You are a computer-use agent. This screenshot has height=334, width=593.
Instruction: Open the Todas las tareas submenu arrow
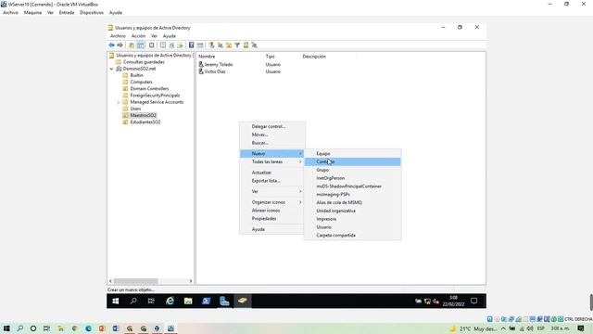[300, 161]
